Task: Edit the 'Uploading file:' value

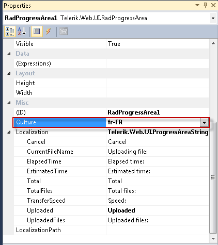Action: (158, 152)
